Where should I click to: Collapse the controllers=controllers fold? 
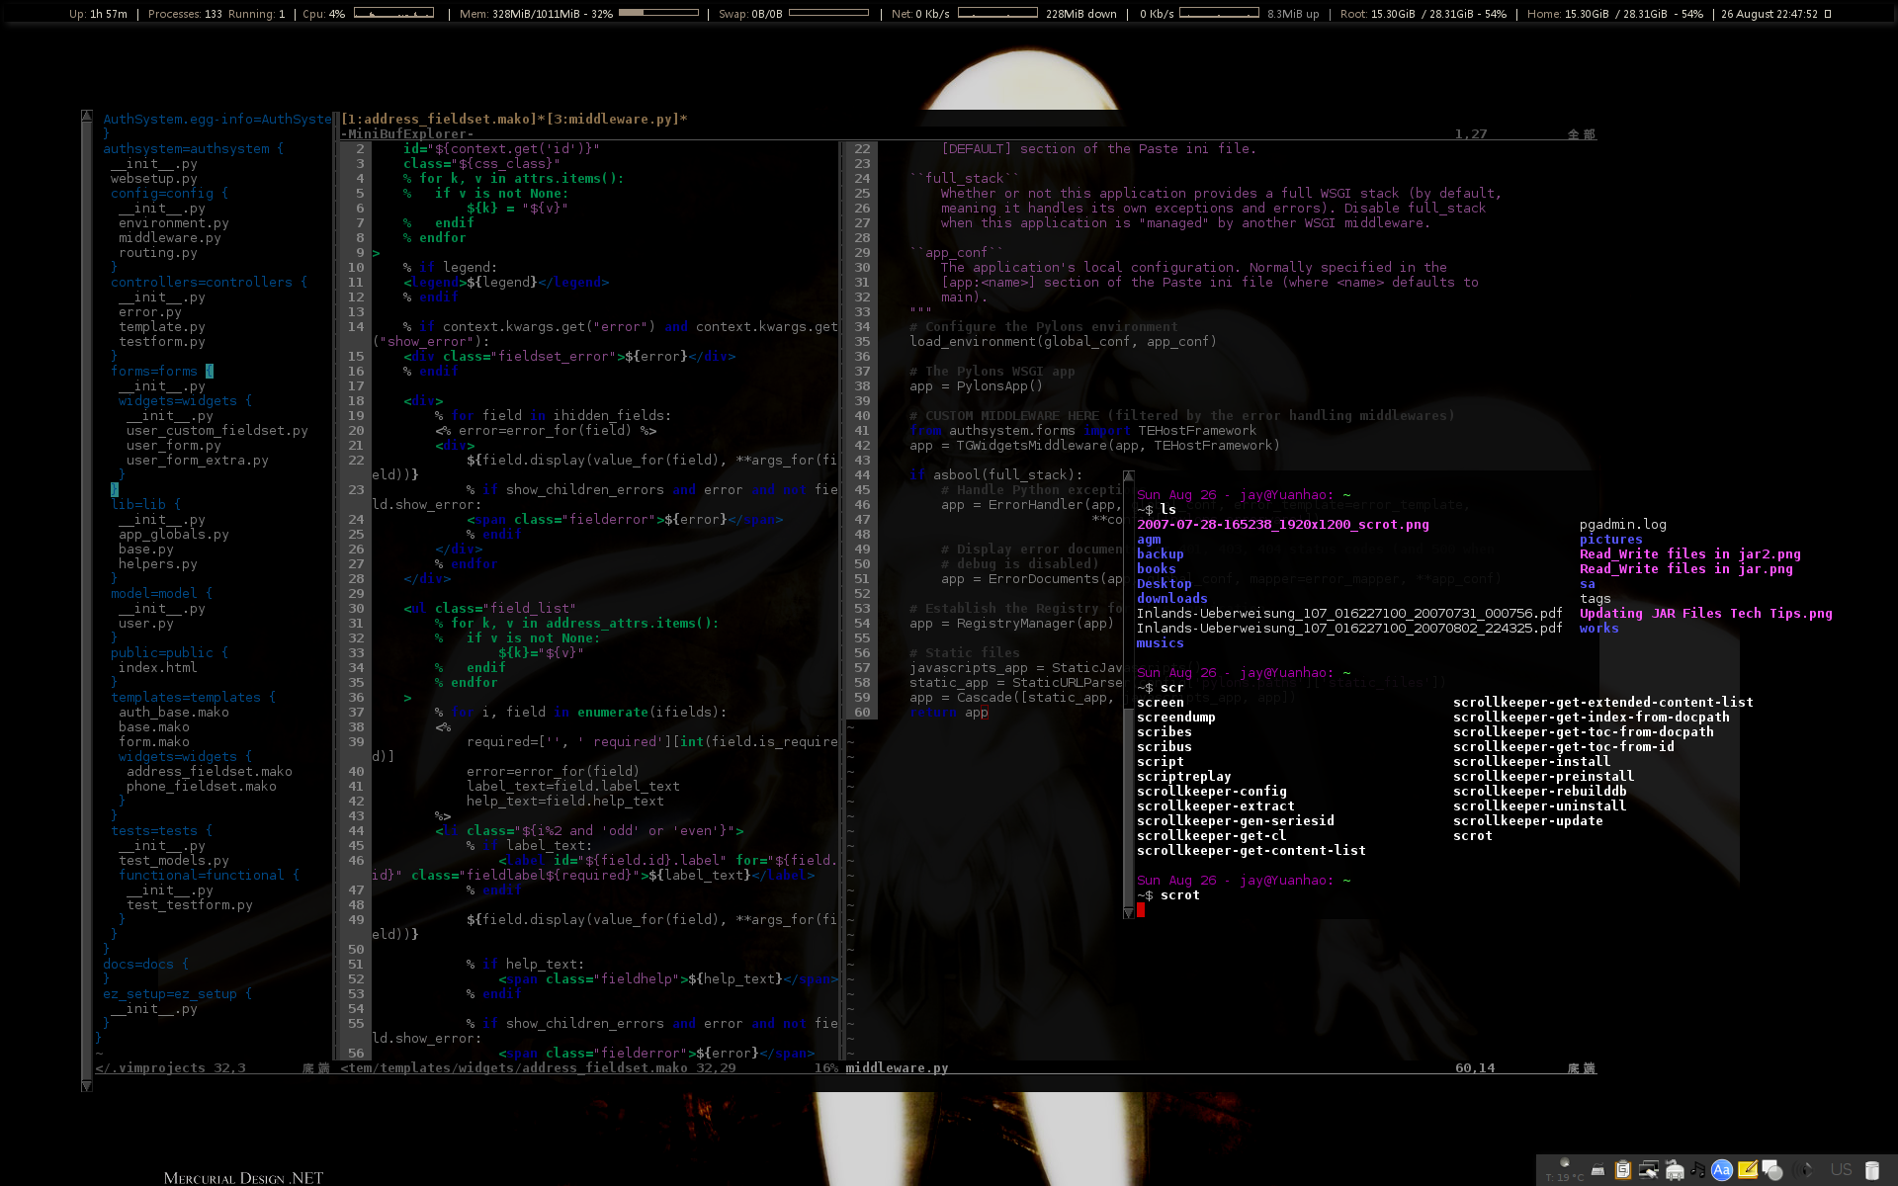pyautogui.click(x=210, y=283)
